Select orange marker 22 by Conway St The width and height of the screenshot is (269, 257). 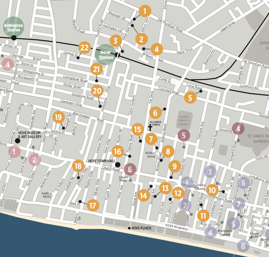84,48
